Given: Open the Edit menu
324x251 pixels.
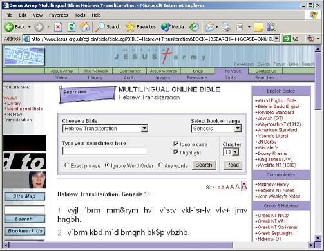Looking at the screenshot, I should click(x=23, y=15).
